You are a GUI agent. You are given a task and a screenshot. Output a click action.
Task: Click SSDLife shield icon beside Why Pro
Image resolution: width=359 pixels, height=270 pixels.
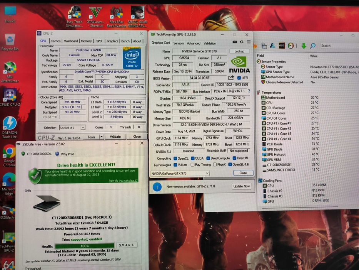[57, 154]
